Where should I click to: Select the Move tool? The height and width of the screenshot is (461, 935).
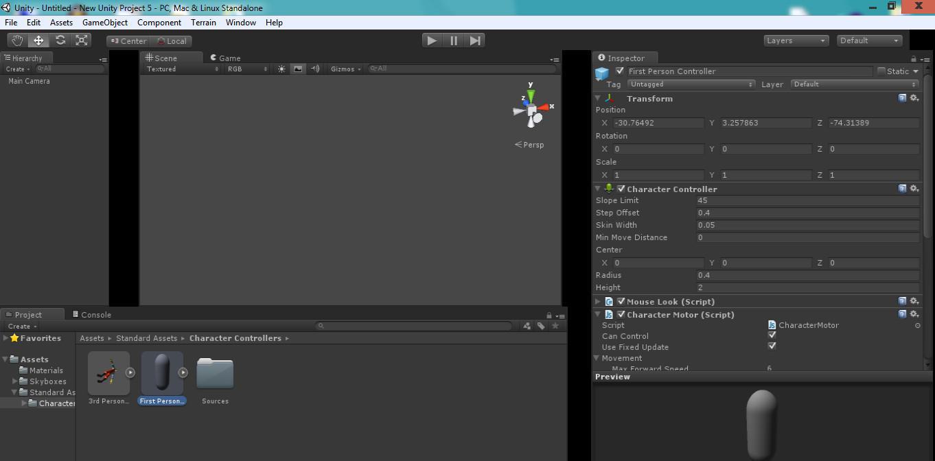pos(38,40)
